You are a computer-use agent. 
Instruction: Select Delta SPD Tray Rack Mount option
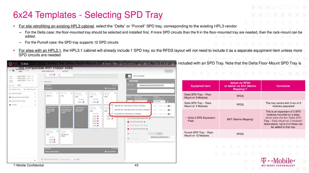point(132,110)
